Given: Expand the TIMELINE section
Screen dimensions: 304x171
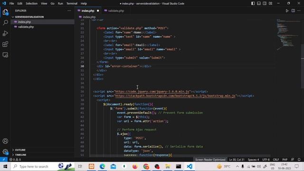Looking at the screenshot, I should point(20,155).
